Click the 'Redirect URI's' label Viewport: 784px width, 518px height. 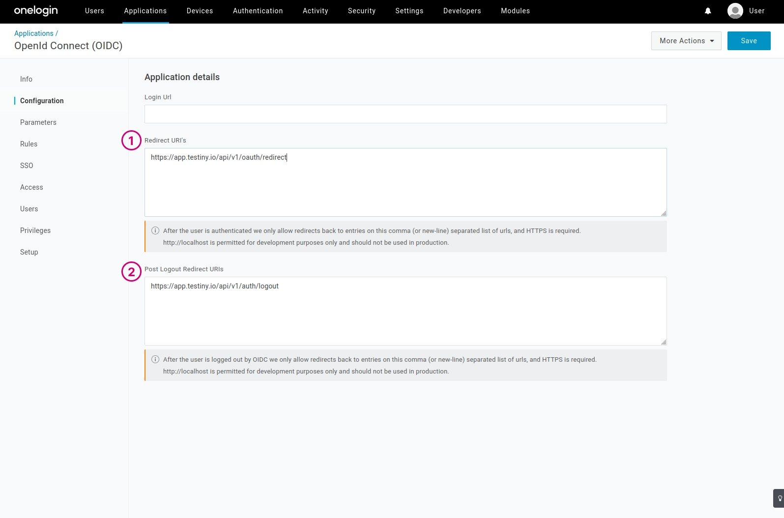coord(165,141)
